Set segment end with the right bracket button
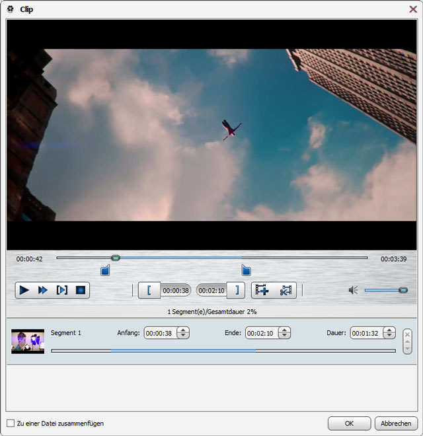This screenshot has height=436, width=423. [236, 290]
